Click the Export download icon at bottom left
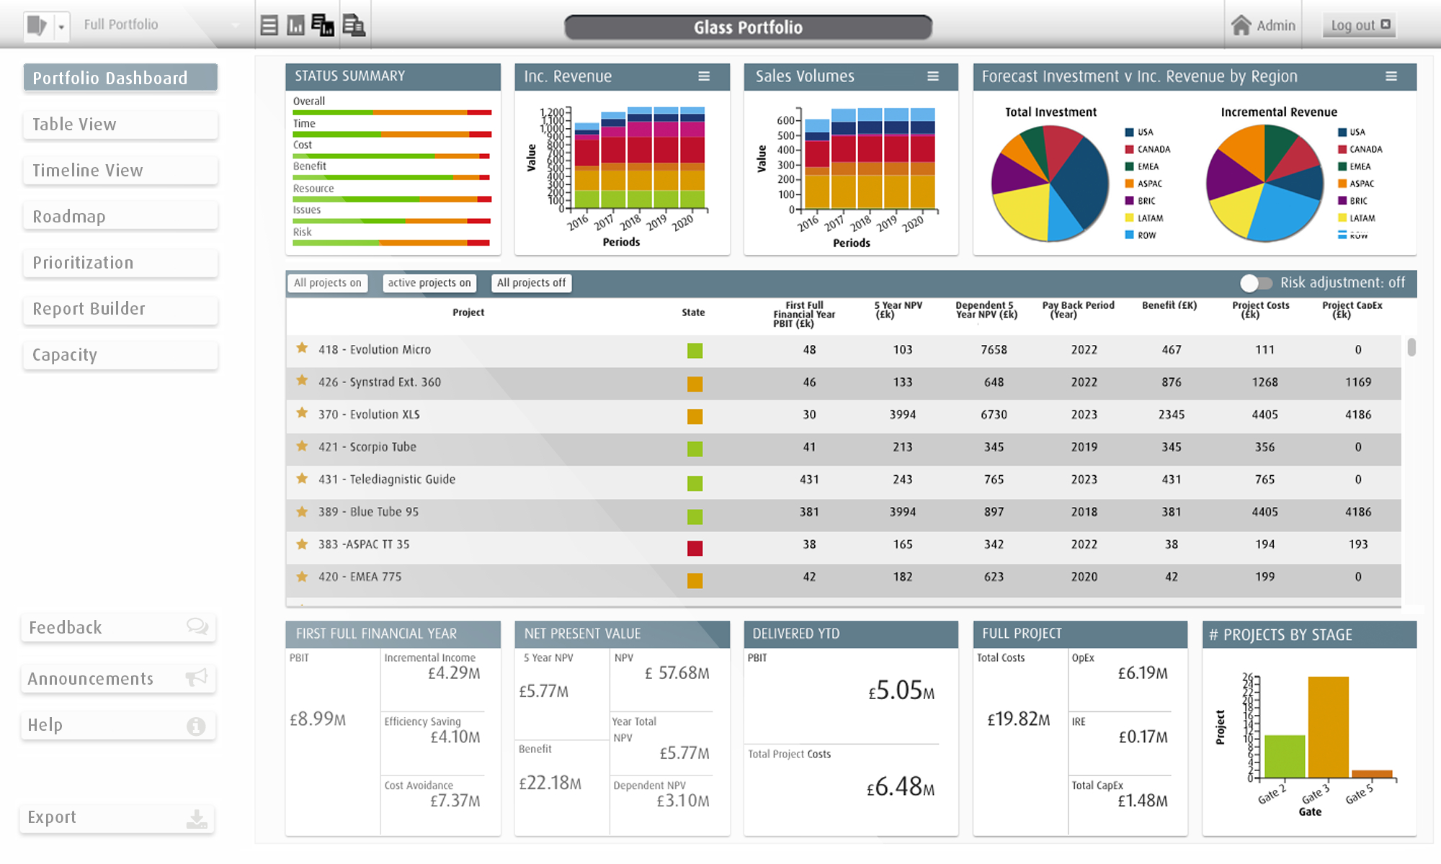The image size is (1441, 864). click(200, 816)
